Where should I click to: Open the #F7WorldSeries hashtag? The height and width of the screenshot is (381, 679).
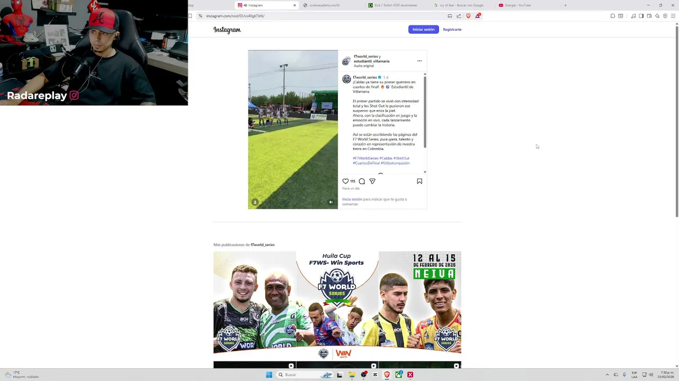coord(365,158)
